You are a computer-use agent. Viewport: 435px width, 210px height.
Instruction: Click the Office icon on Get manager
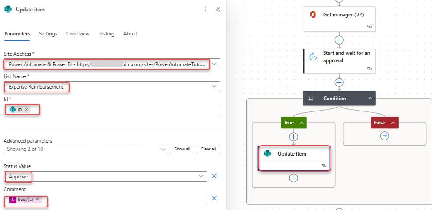pyautogui.click(x=313, y=15)
